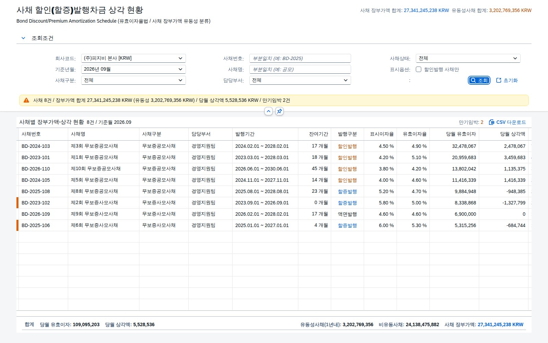Viewport: 548px width, 343px height.
Task: Open the 사채상태 dropdown
Action: [468, 58]
